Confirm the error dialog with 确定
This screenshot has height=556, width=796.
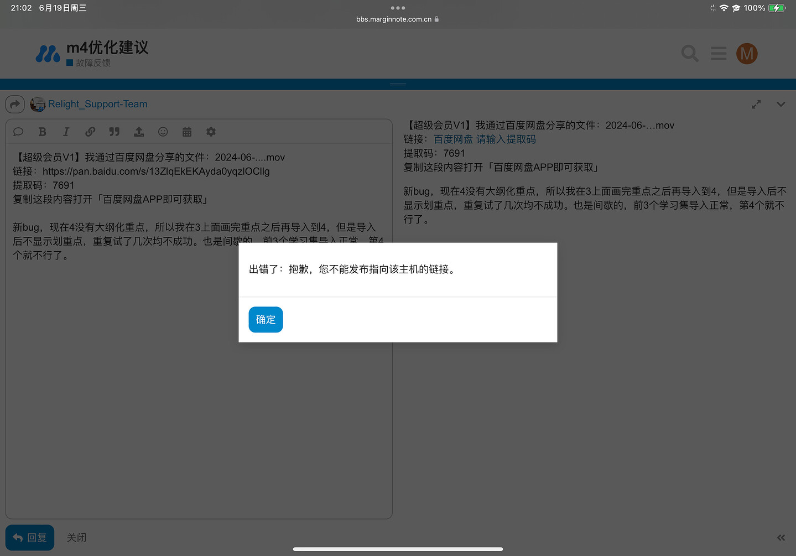266,320
